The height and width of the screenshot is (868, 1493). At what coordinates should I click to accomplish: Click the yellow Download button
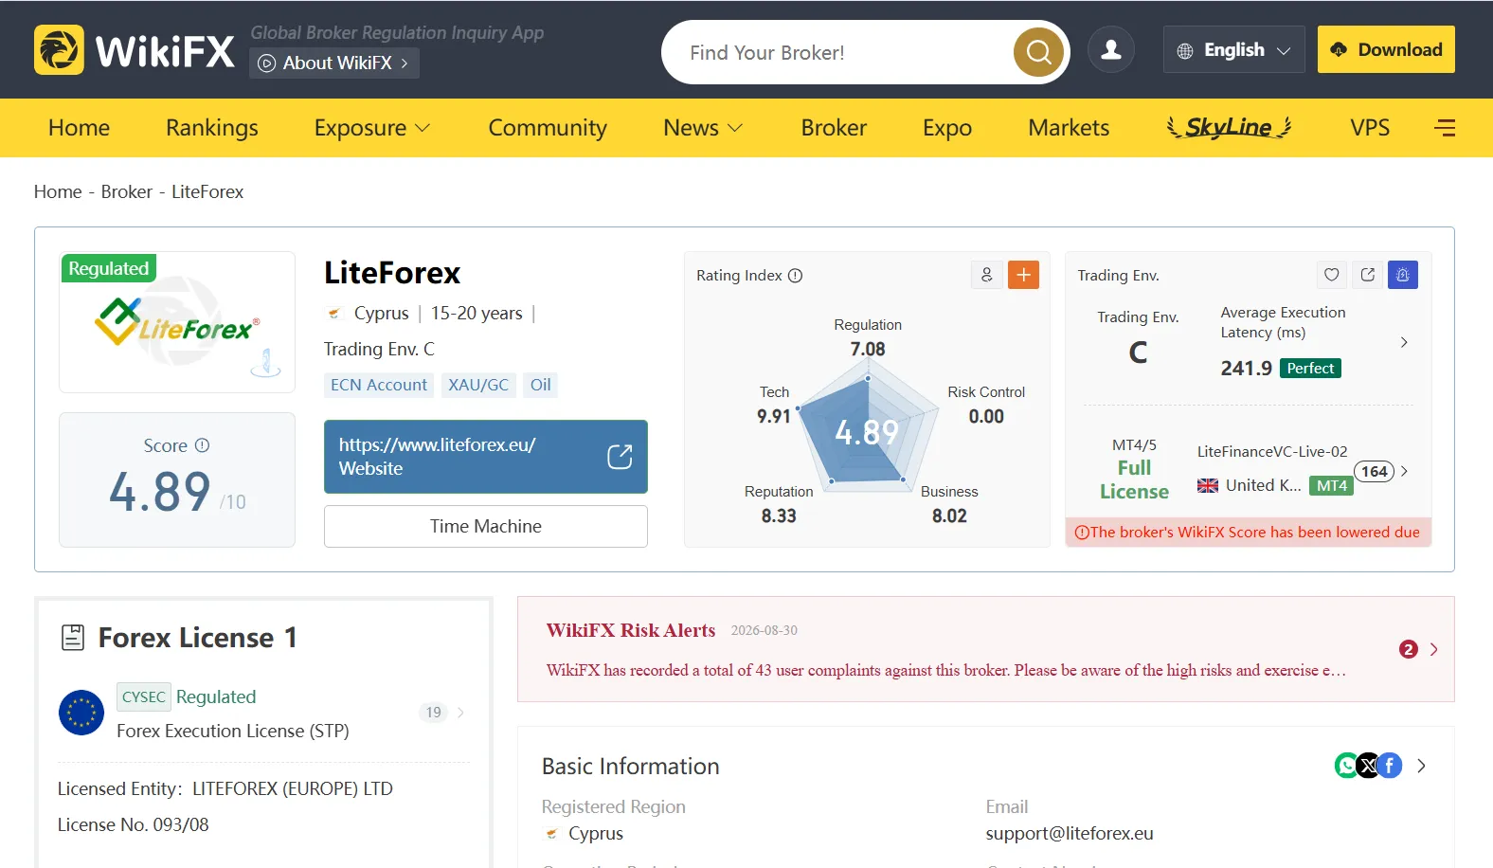coord(1386,49)
